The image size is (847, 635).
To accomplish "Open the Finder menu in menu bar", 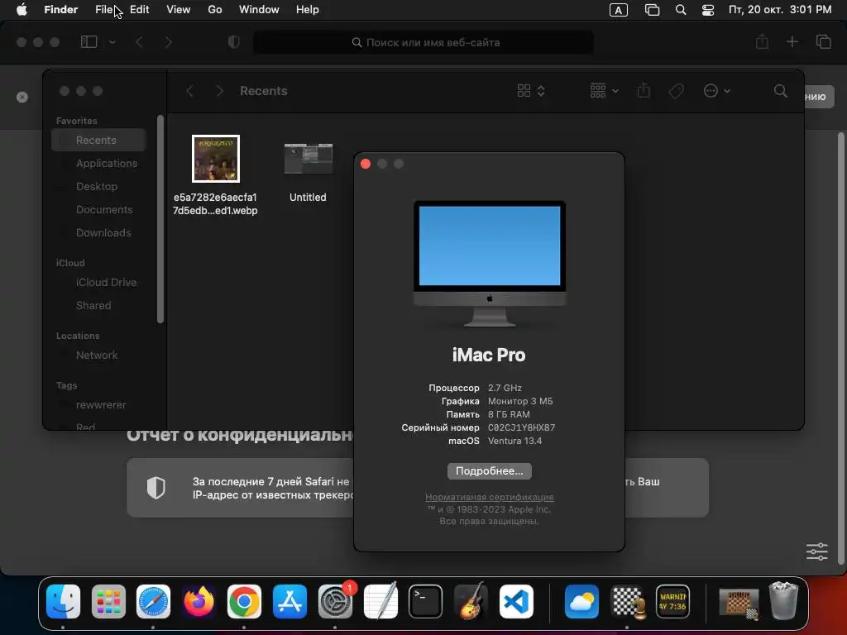I will click(x=60, y=10).
